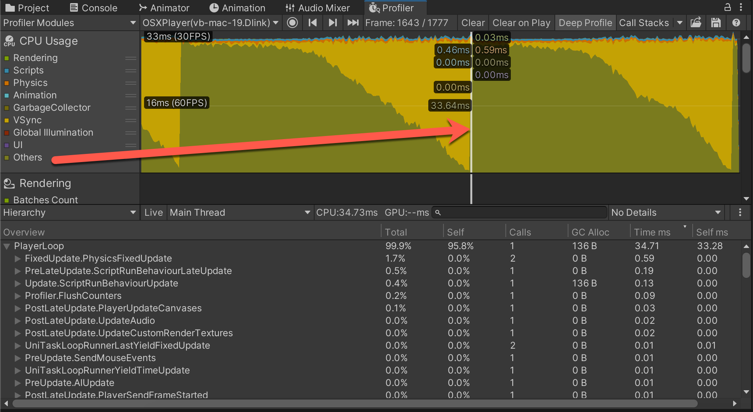Switch to the Console tab
The height and width of the screenshot is (412, 753).
[x=93, y=8]
